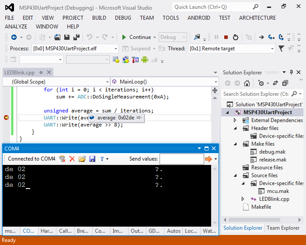Click the Step Over icon
This screenshot has width=306, height=245.
[x=281, y=37]
